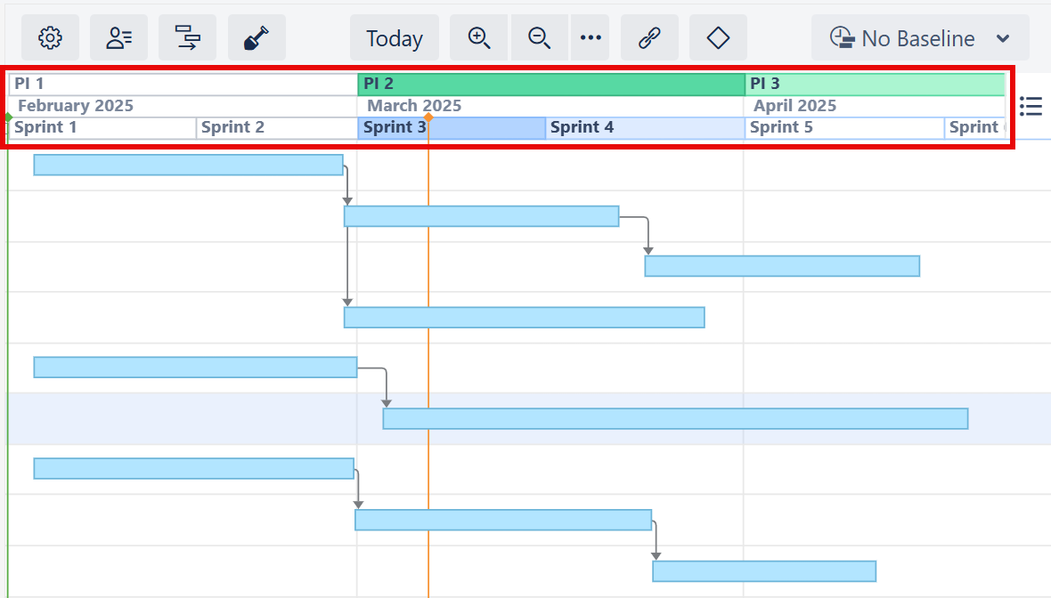1051x598 pixels.
Task: Open the ellipsis more-options menu
Action: click(591, 37)
